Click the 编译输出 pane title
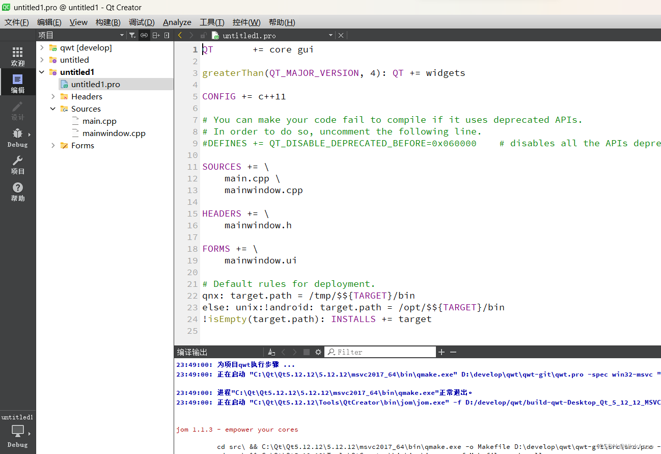This screenshot has height=454, width=661. [x=192, y=352]
